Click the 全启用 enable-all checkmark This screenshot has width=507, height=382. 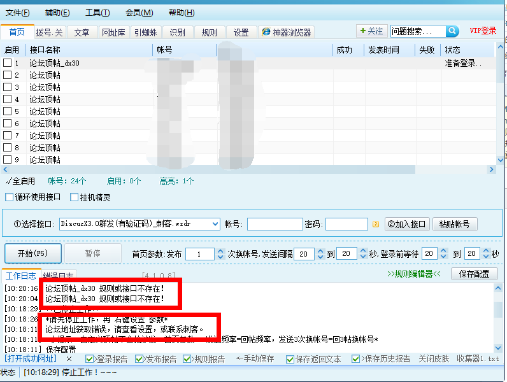[8, 181]
